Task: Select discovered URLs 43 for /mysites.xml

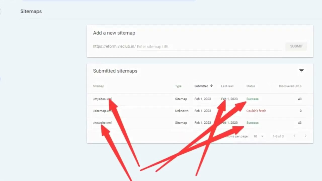Action: 299,99
